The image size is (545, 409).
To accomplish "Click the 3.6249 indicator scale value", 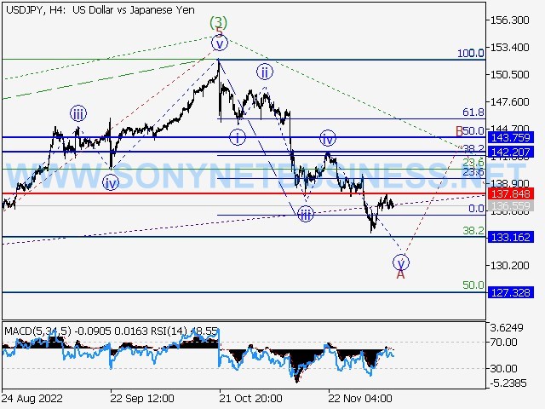I will (507, 327).
